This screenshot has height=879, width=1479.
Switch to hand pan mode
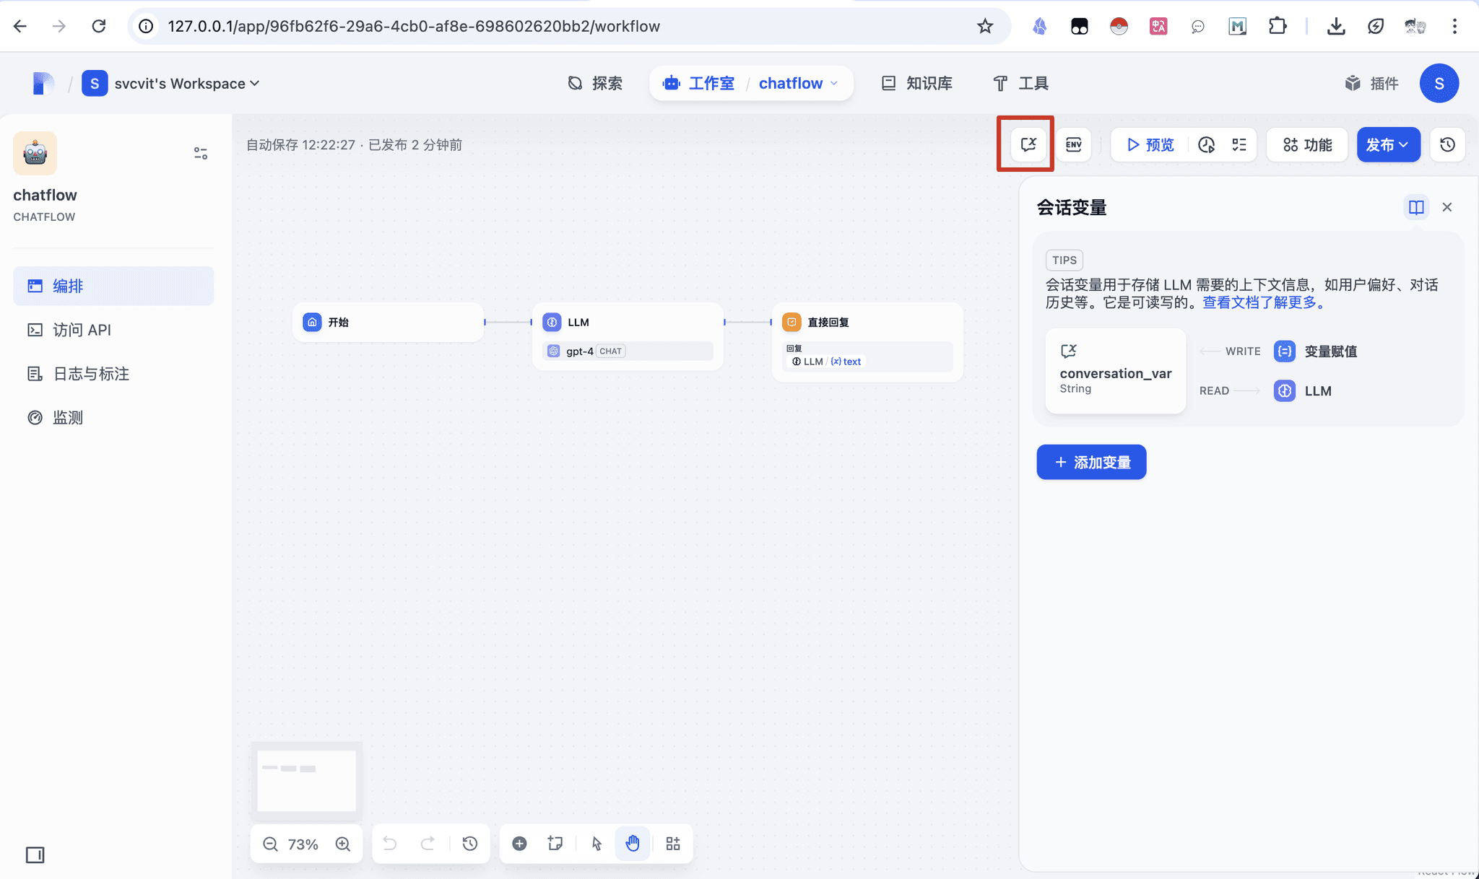click(x=632, y=843)
